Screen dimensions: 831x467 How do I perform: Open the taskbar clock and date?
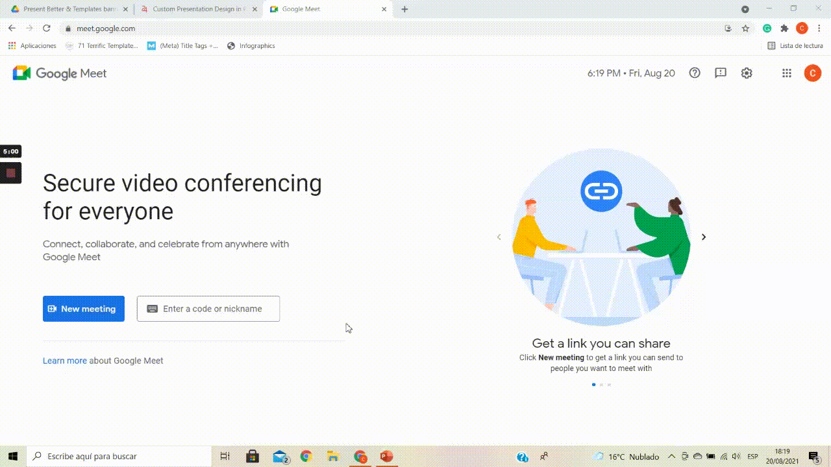coord(782,457)
